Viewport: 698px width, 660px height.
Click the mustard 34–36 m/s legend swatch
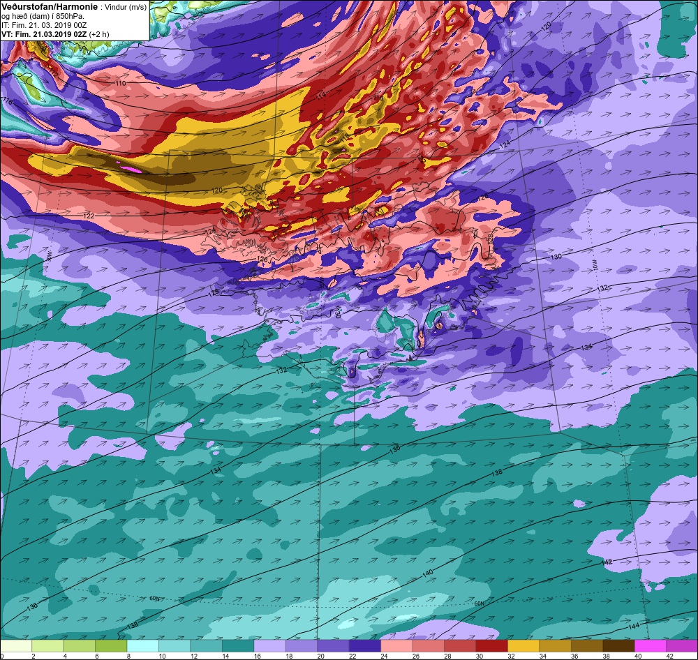(x=555, y=646)
